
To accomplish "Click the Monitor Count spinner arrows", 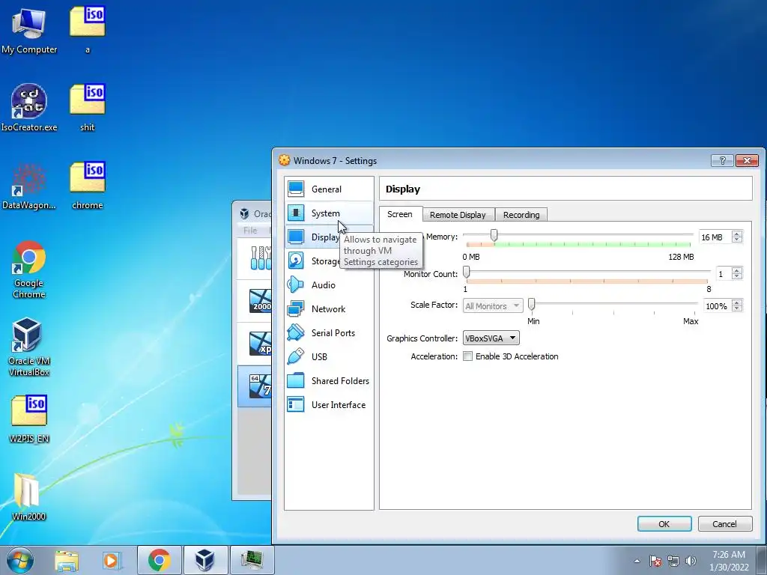I will point(737,273).
